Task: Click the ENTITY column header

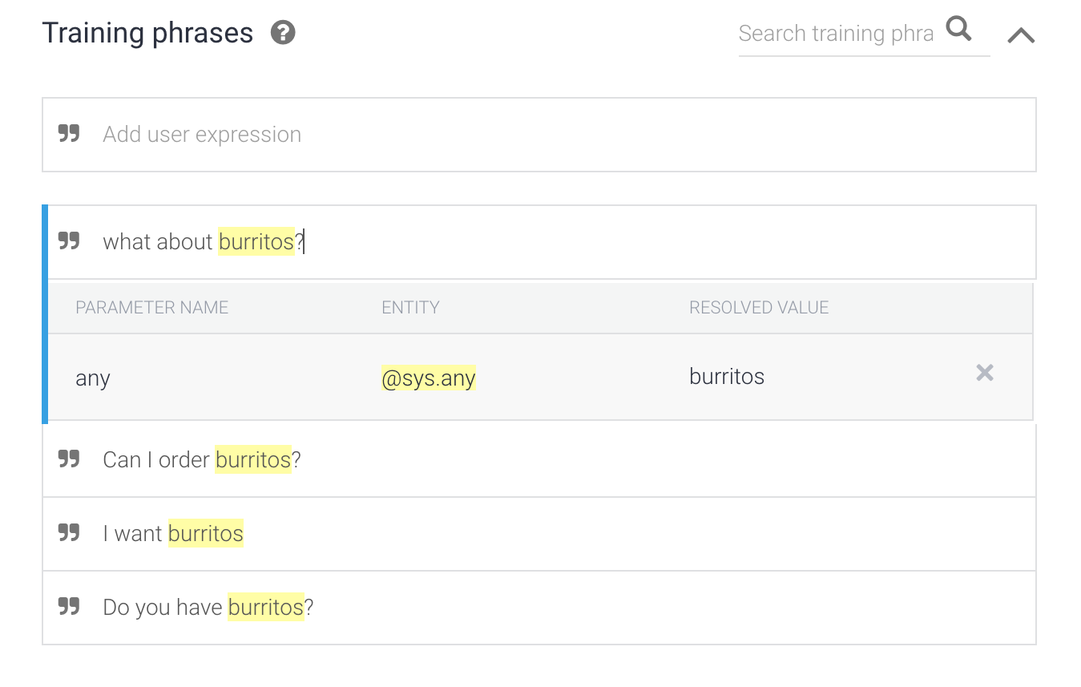Action: 410,308
